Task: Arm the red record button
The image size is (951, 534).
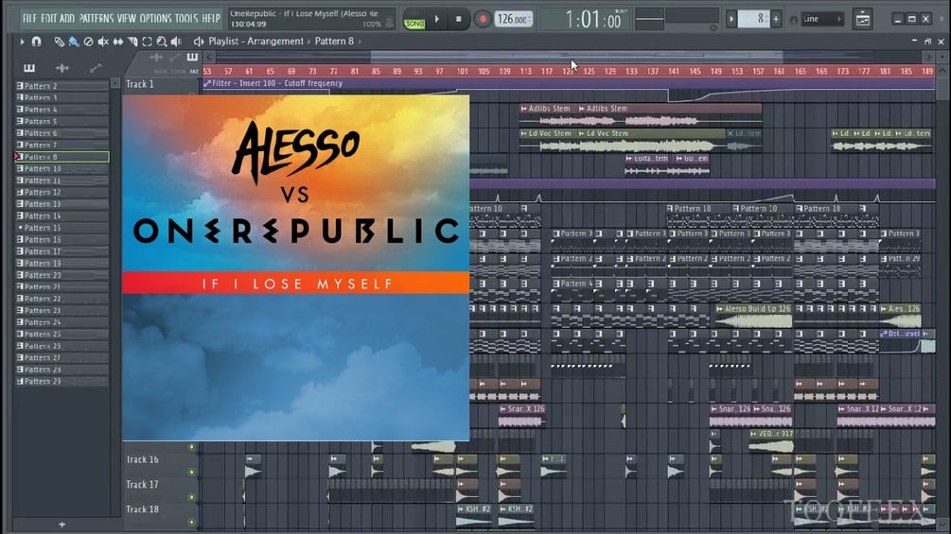Action: tap(483, 19)
